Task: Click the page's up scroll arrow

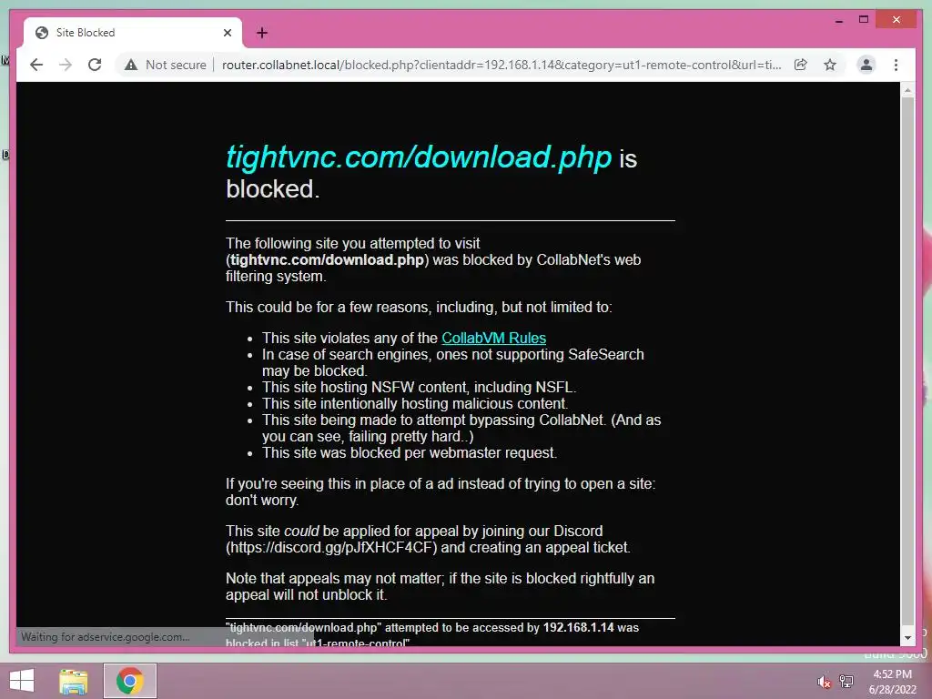Action: coord(907,90)
